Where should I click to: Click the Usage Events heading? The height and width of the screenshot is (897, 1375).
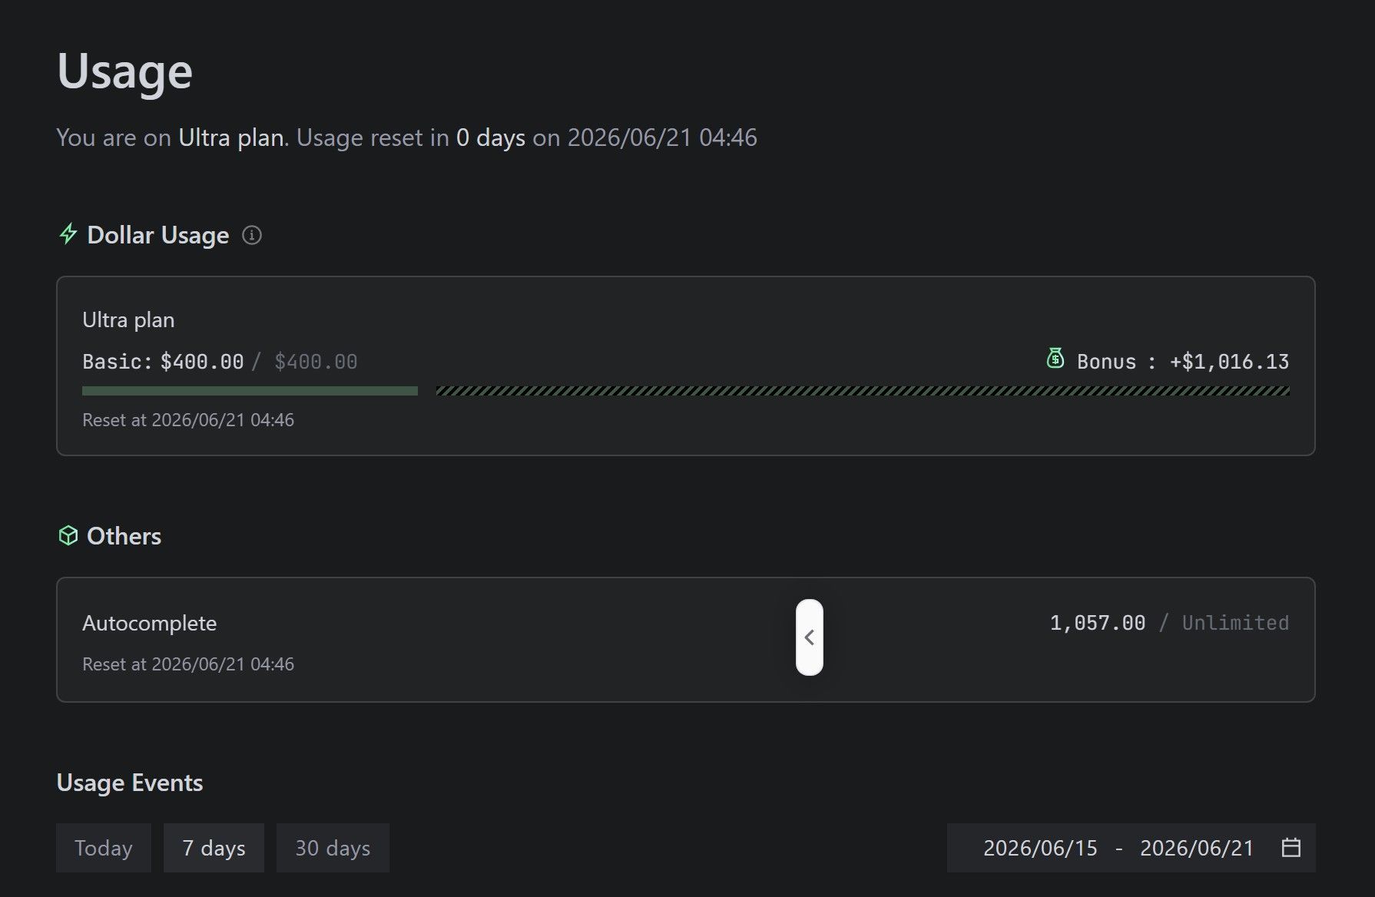coord(130,783)
